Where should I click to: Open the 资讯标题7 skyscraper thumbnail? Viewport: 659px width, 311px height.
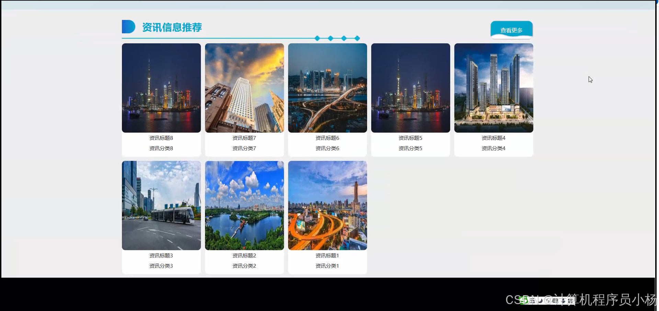coord(245,88)
